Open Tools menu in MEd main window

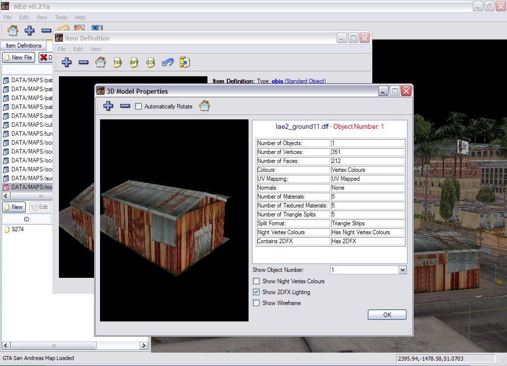pos(61,17)
